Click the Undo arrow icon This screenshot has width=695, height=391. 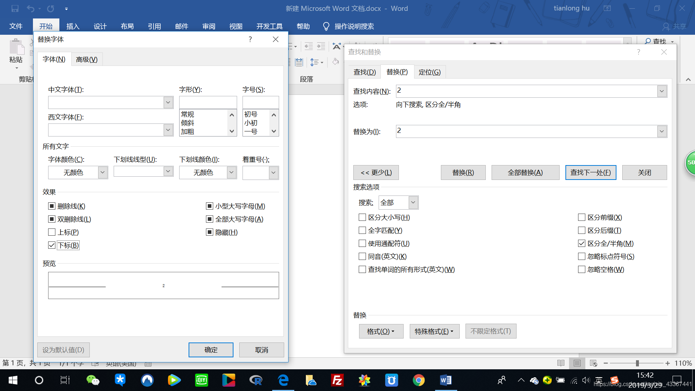pyautogui.click(x=31, y=8)
